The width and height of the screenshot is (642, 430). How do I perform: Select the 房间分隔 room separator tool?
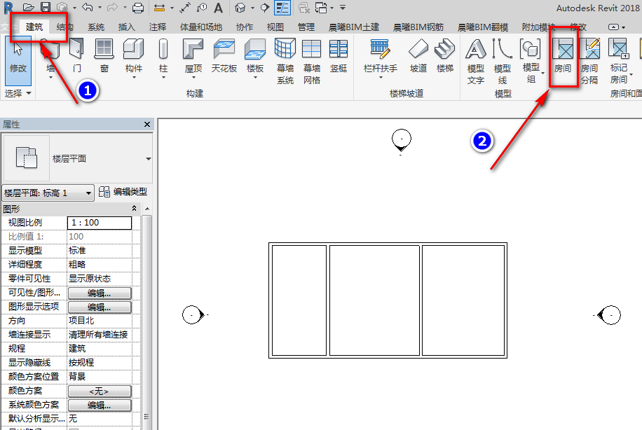(589, 62)
